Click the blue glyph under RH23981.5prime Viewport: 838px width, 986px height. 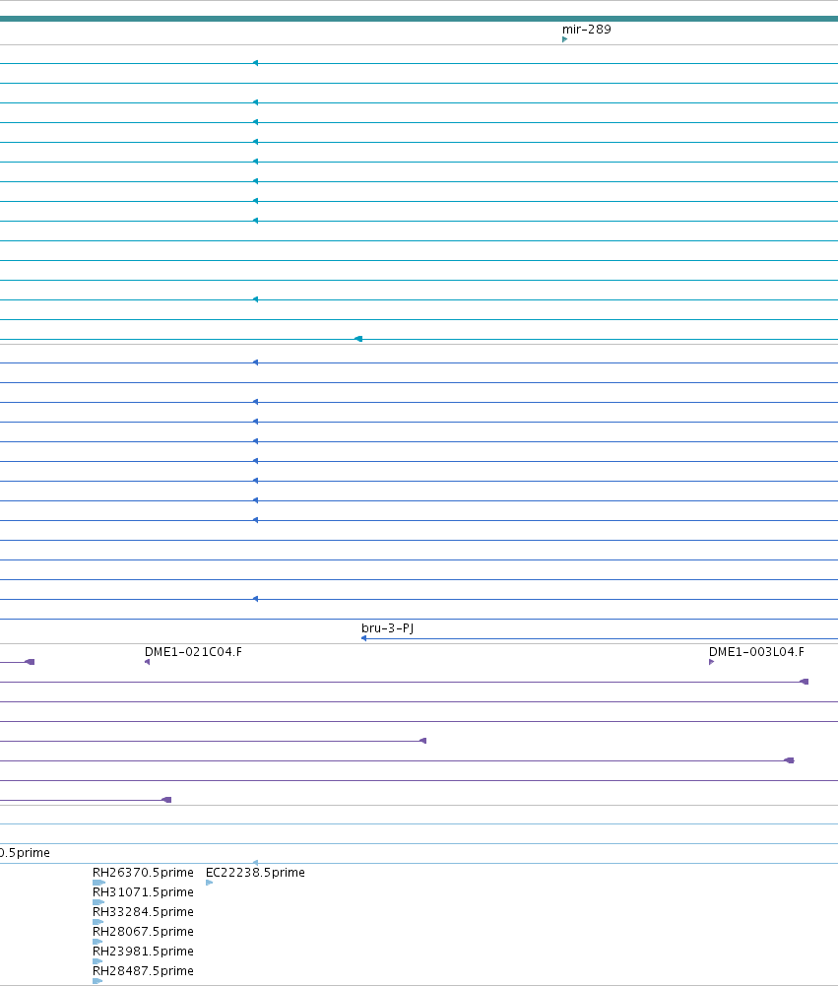(97, 961)
